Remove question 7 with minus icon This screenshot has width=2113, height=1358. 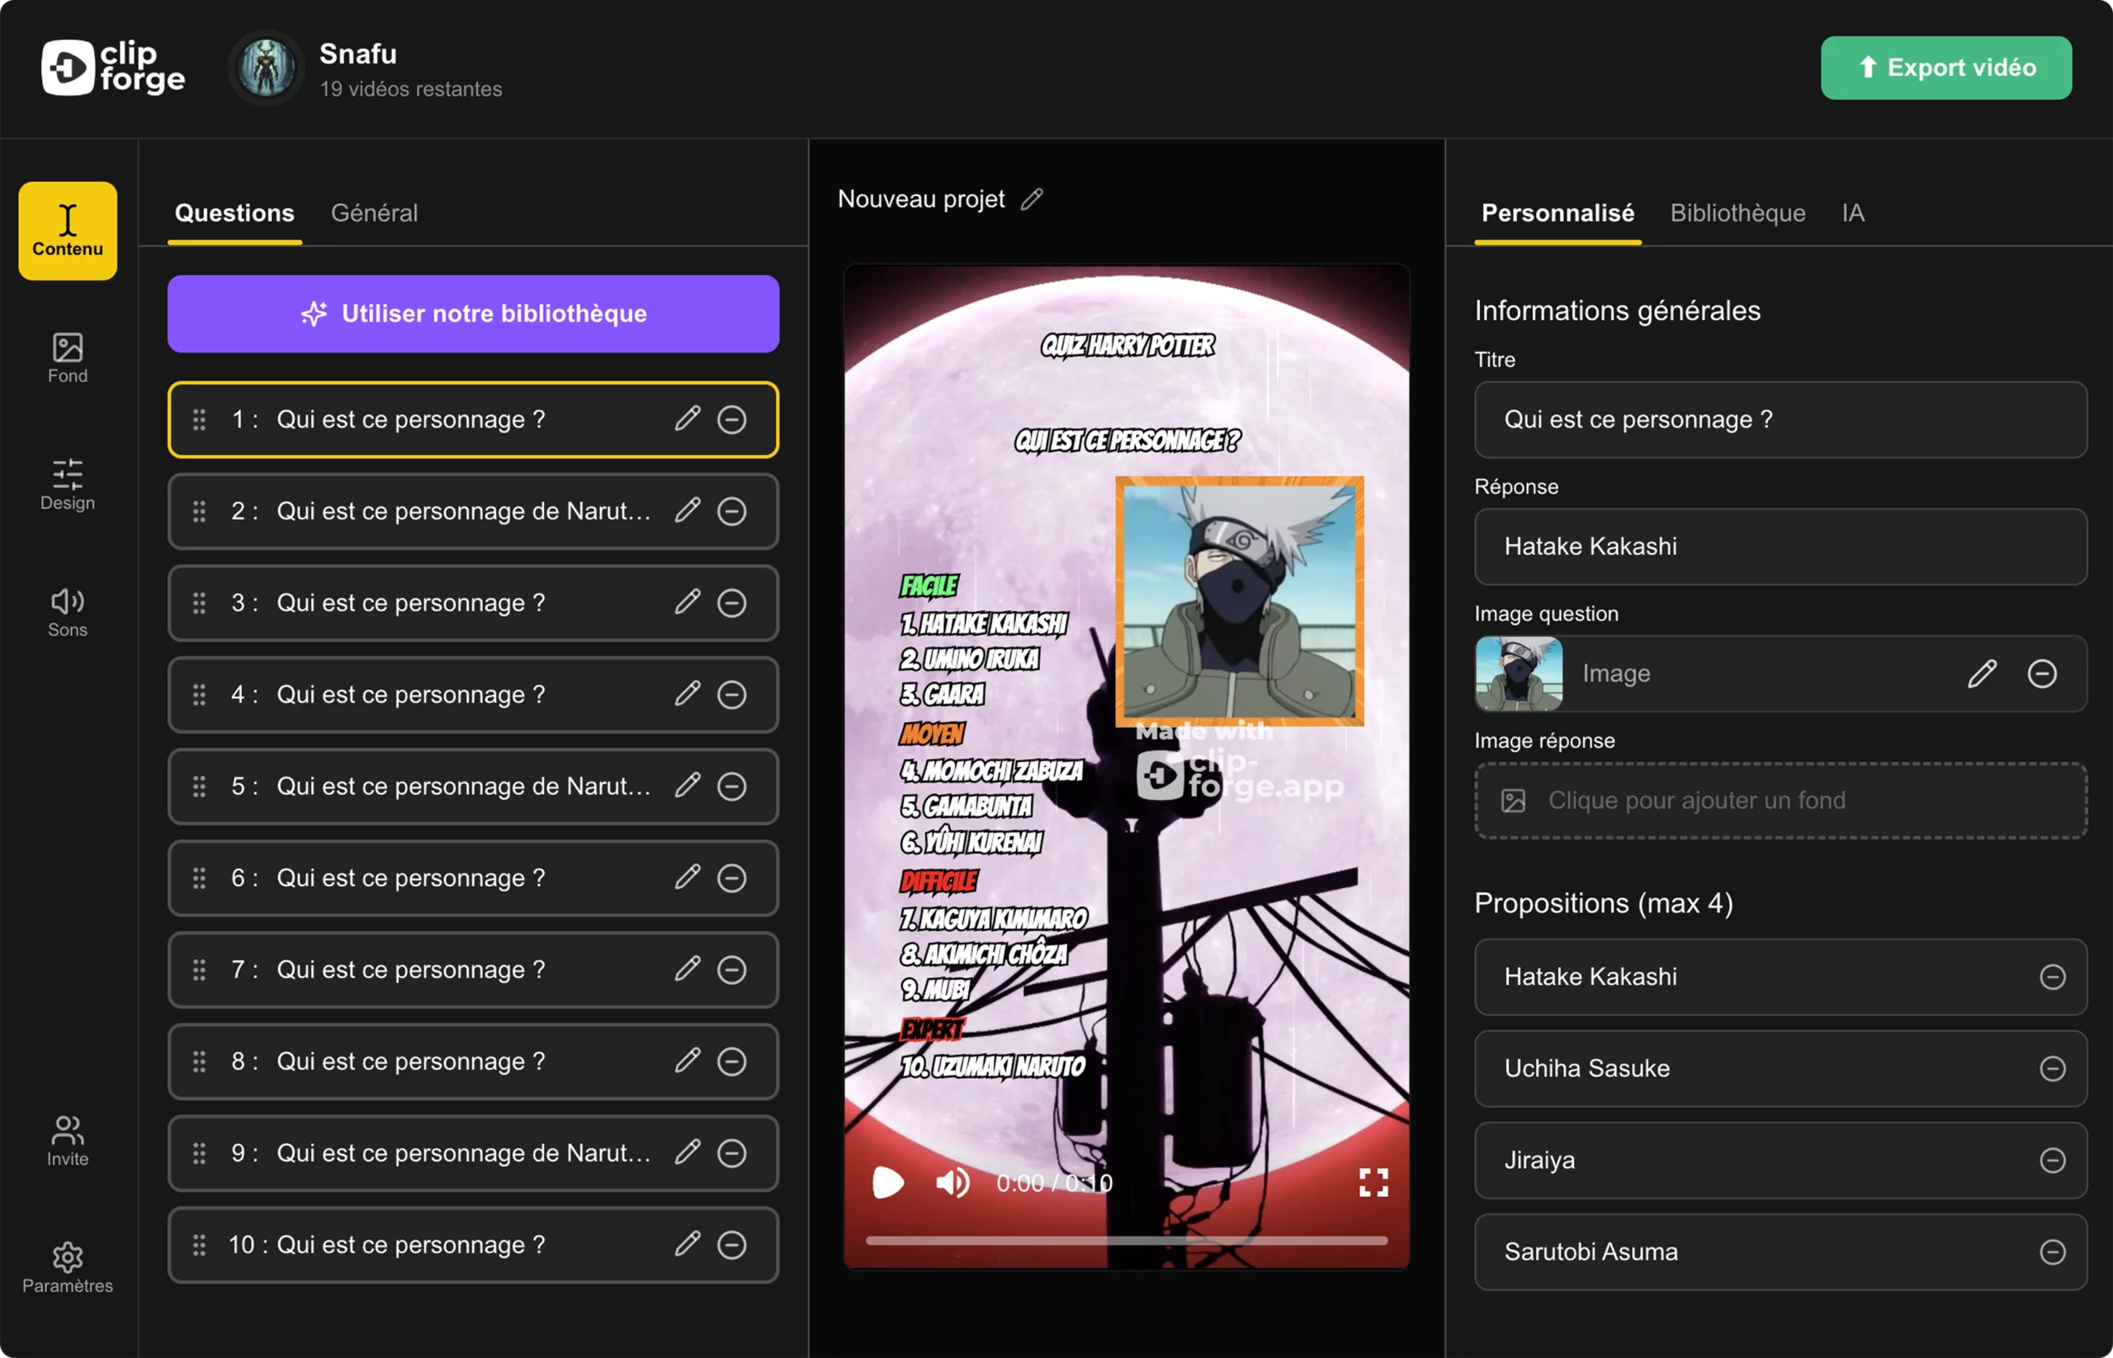pyautogui.click(x=731, y=970)
